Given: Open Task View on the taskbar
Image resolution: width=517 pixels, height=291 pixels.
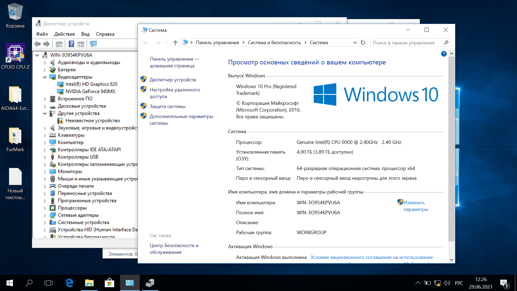Looking at the screenshot, I should click(x=48, y=283).
